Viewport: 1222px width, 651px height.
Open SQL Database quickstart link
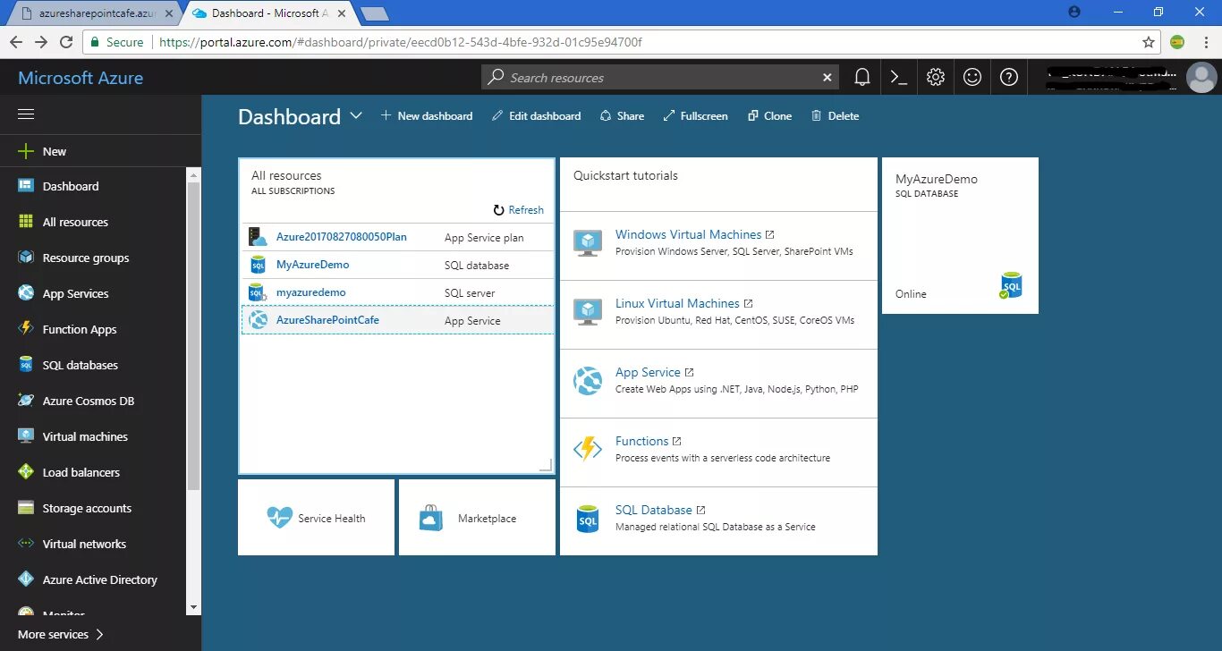pyautogui.click(x=654, y=510)
